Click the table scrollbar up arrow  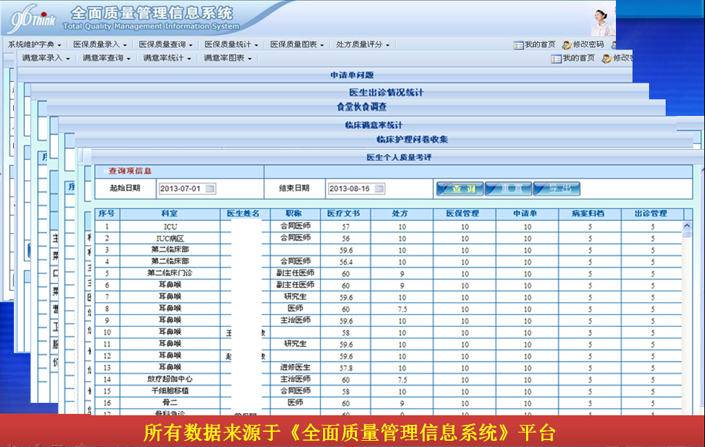686,226
